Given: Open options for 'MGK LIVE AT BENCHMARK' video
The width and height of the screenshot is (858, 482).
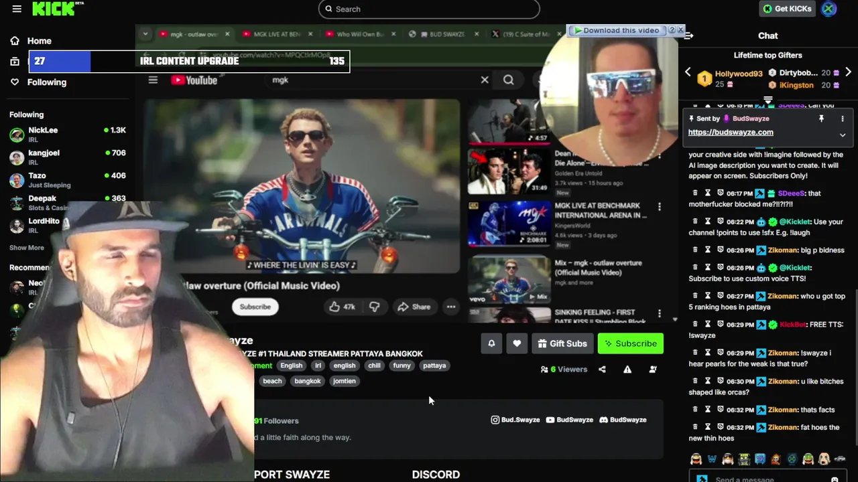Looking at the screenshot, I should point(660,207).
